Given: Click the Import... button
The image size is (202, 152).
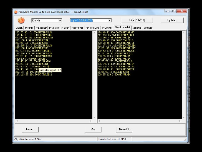Looking at the screenshot, I should pos(30,129).
